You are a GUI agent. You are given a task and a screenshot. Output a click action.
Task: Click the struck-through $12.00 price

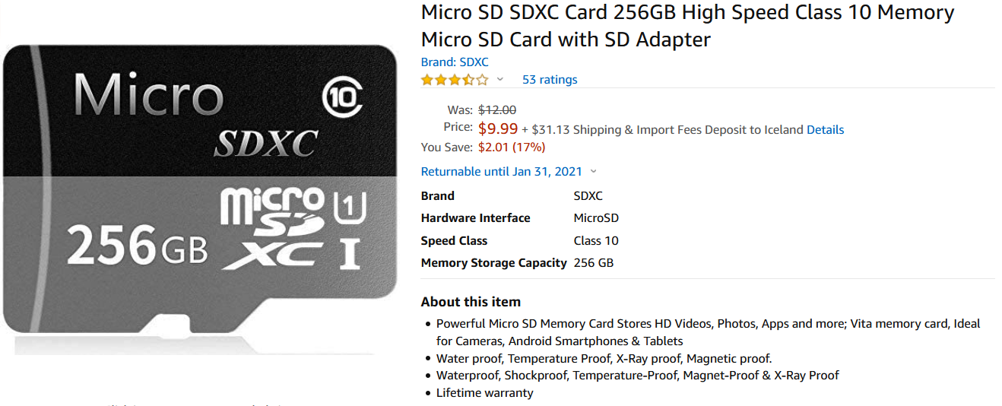tap(496, 110)
